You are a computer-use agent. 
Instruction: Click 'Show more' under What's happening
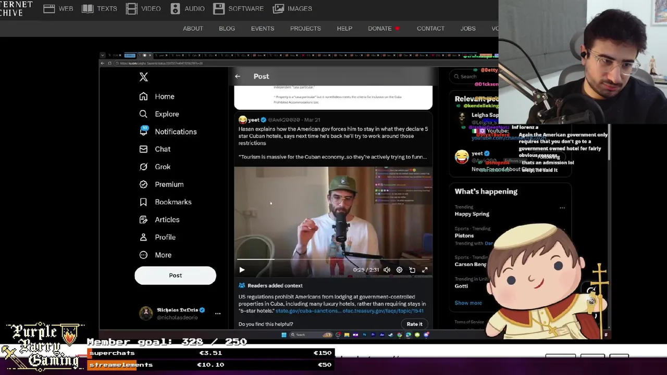[468, 303]
